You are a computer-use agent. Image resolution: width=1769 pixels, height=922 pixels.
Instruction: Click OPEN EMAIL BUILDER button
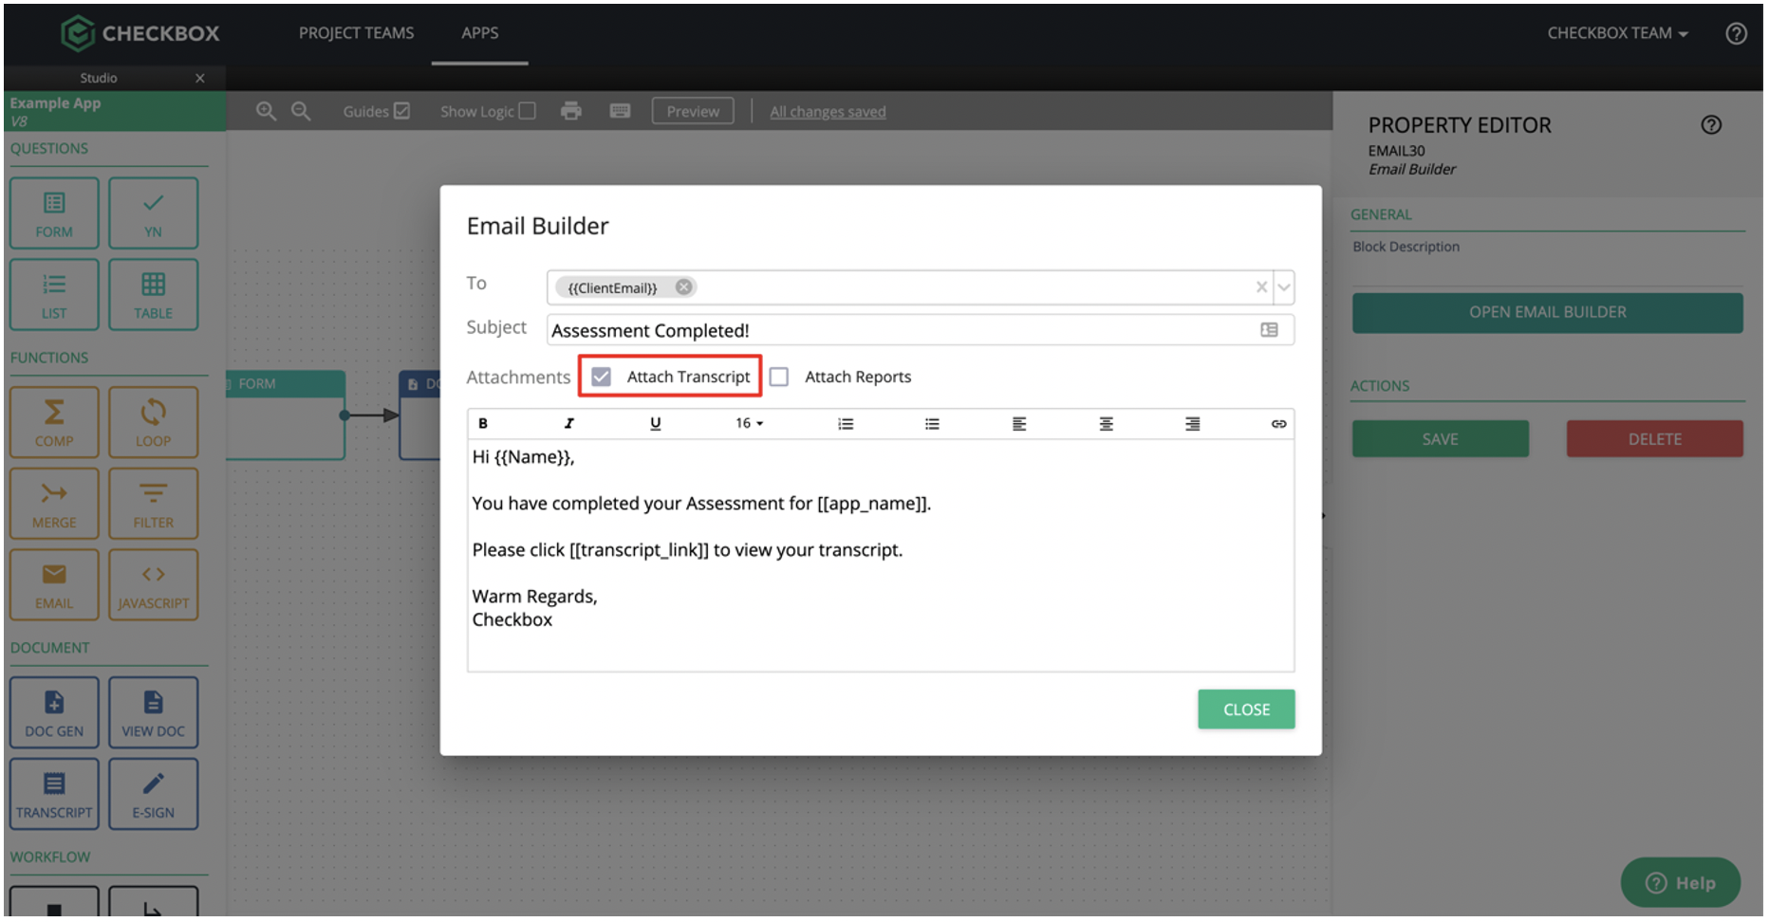coord(1547,312)
